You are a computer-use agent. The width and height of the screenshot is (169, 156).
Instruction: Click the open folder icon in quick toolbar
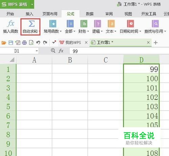pyautogui.click(x=4, y=43)
